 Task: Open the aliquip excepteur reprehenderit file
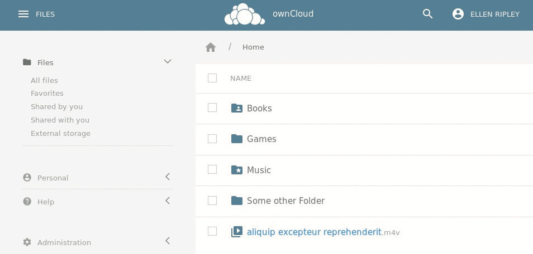coord(313,232)
